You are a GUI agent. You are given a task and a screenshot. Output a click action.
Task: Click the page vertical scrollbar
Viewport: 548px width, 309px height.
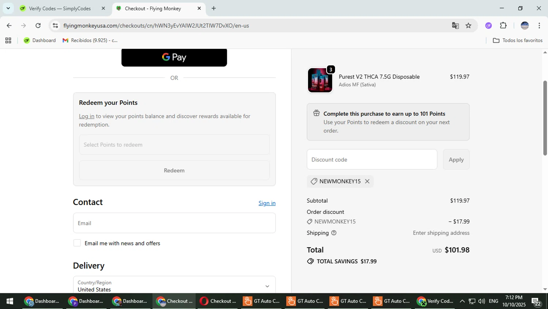[x=545, y=118]
